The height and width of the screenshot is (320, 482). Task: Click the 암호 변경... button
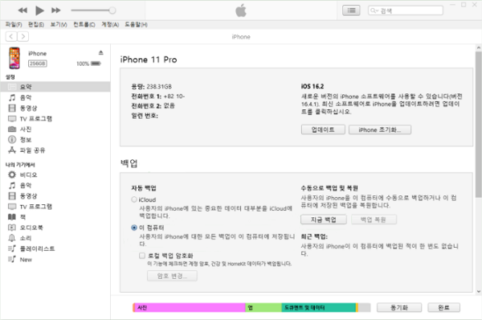tap(172, 276)
